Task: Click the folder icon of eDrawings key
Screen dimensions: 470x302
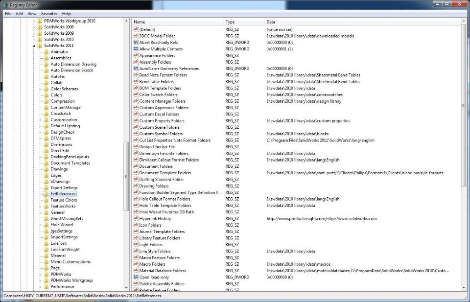Action: tap(46, 182)
